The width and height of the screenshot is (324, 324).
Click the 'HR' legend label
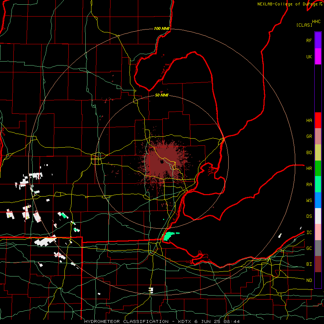coord(309,168)
